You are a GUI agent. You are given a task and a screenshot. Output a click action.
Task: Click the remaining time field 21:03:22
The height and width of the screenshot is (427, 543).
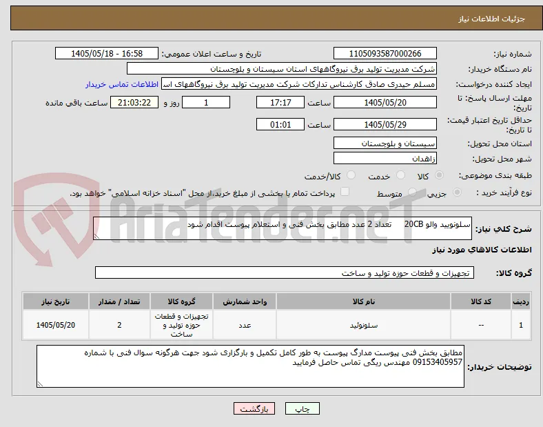point(134,103)
